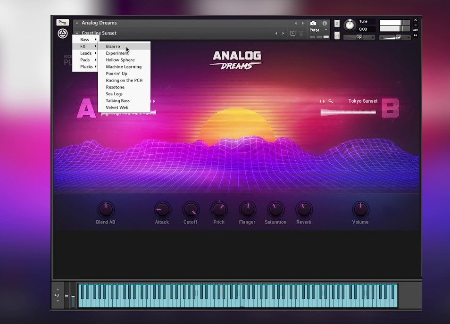Click the Flanger knob

tap(247, 209)
